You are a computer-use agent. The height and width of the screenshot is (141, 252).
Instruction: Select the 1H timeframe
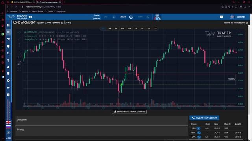point(136,29)
